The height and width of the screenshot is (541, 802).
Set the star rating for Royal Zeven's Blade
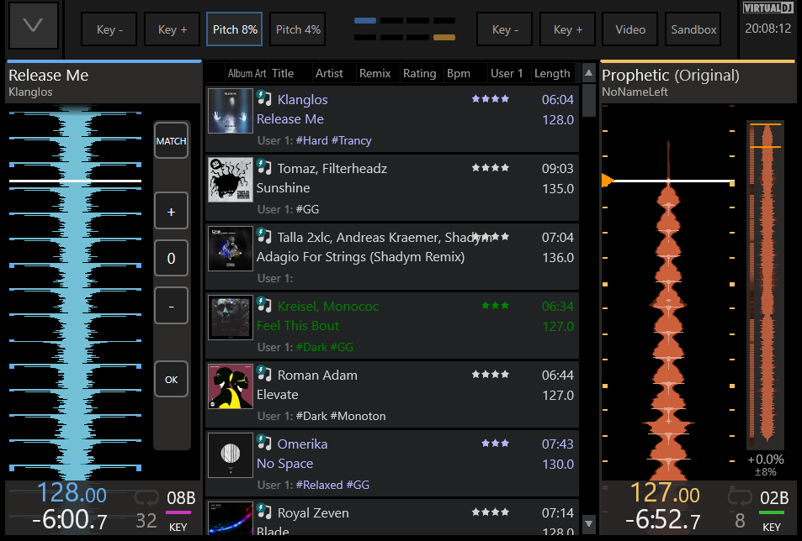tap(491, 512)
